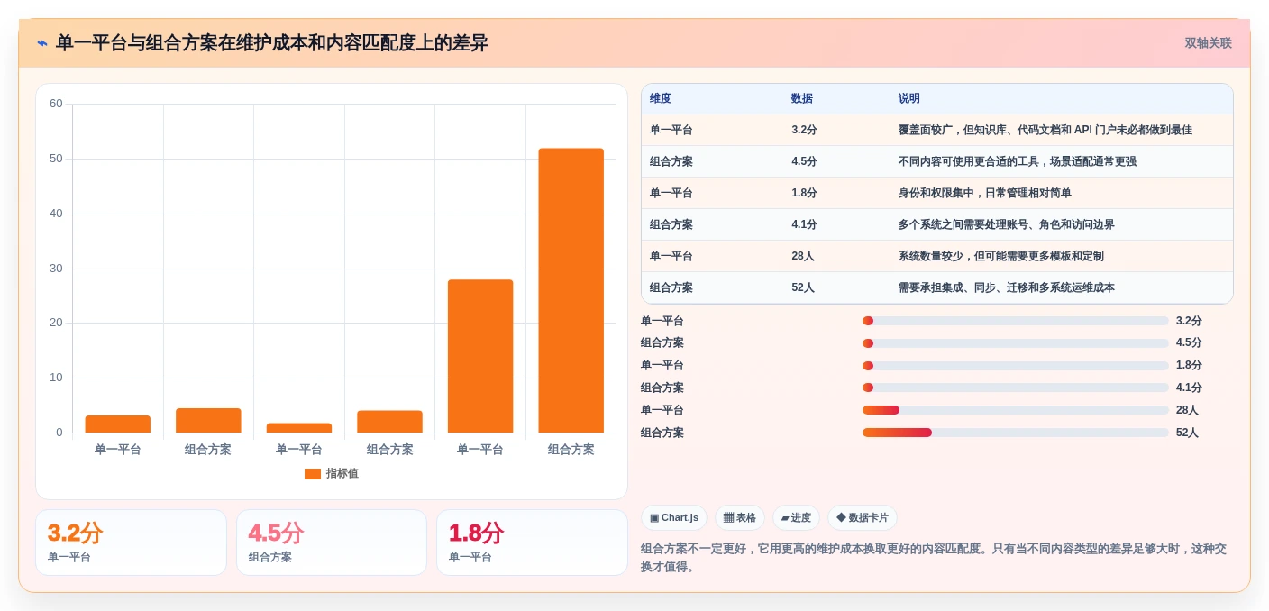The height and width of the screenshot is (611, 1269).
Task: Click the icon in the 进度 chip
Action: tap(785, 518)
